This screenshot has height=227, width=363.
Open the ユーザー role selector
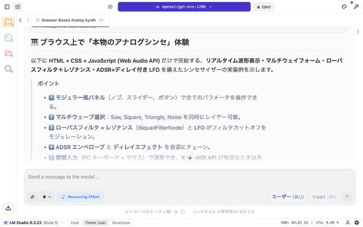(x=288, y=197)
